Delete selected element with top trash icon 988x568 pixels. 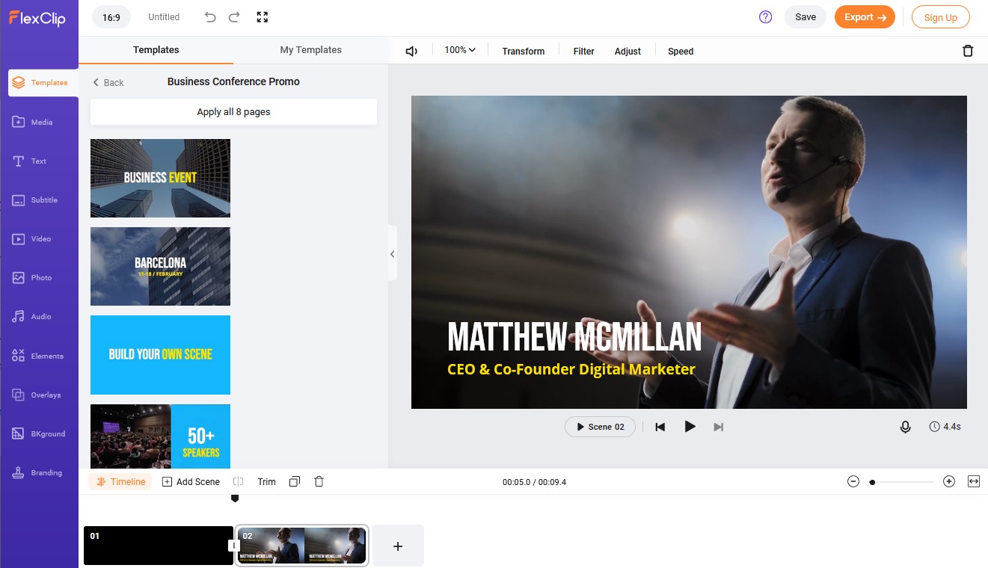coord(968,51)
